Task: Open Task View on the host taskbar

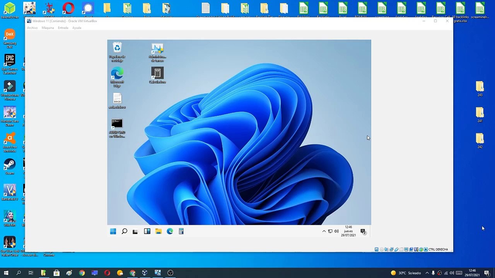Action: [31, 273]
